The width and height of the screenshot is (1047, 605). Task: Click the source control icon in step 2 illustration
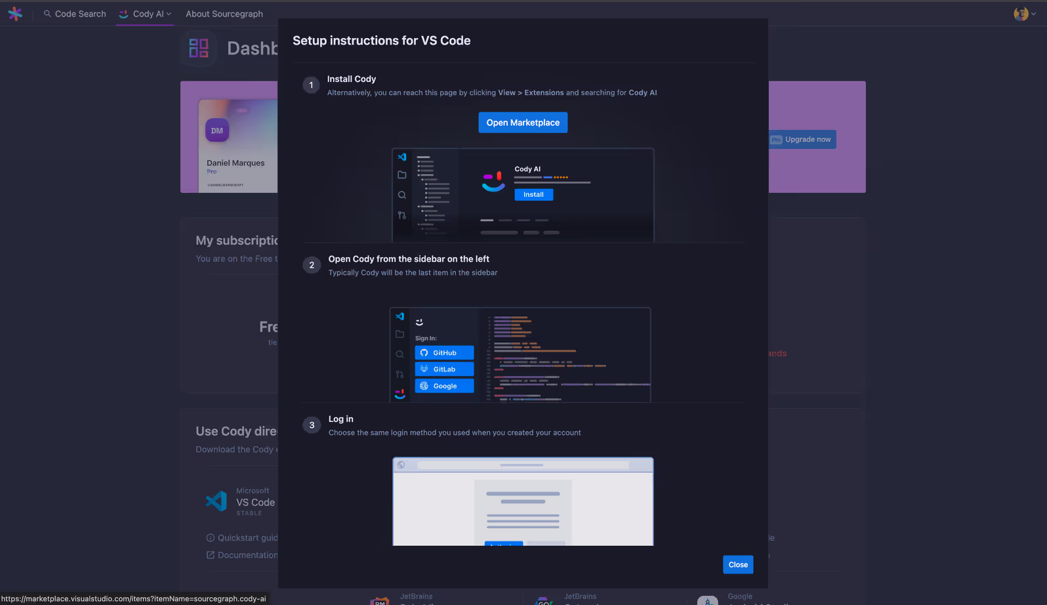tap(400, 374)
